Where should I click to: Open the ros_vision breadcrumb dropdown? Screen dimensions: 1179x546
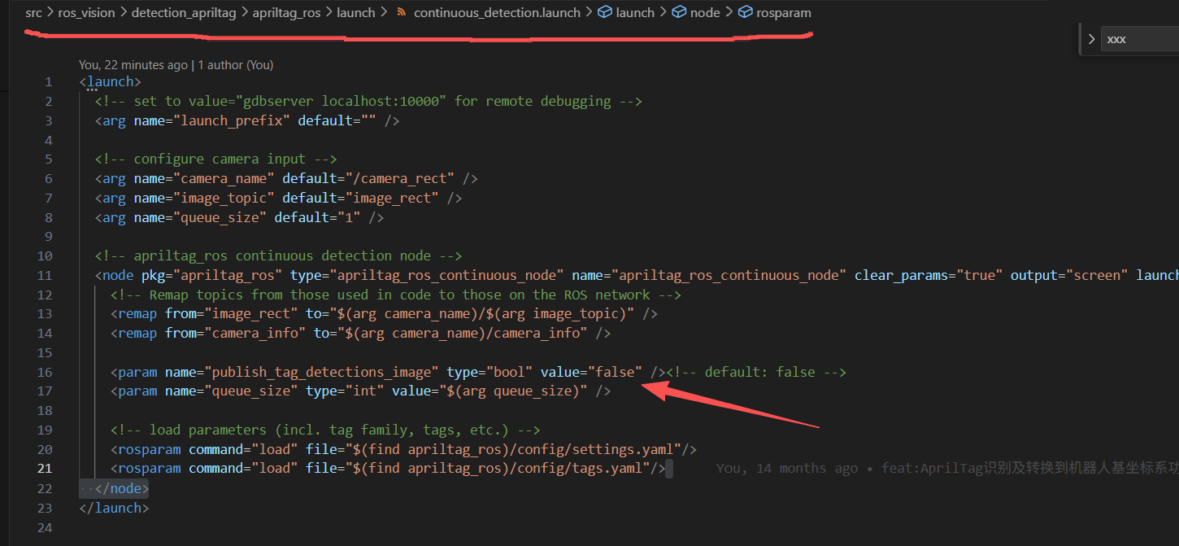pyautogui.click(x=86, y=13)
